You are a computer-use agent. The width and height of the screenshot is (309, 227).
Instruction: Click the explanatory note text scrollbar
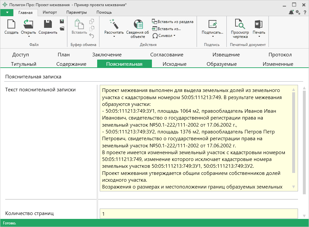tap(293, 133)
